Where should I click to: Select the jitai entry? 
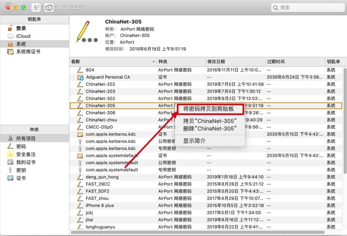tap(89, 220)
